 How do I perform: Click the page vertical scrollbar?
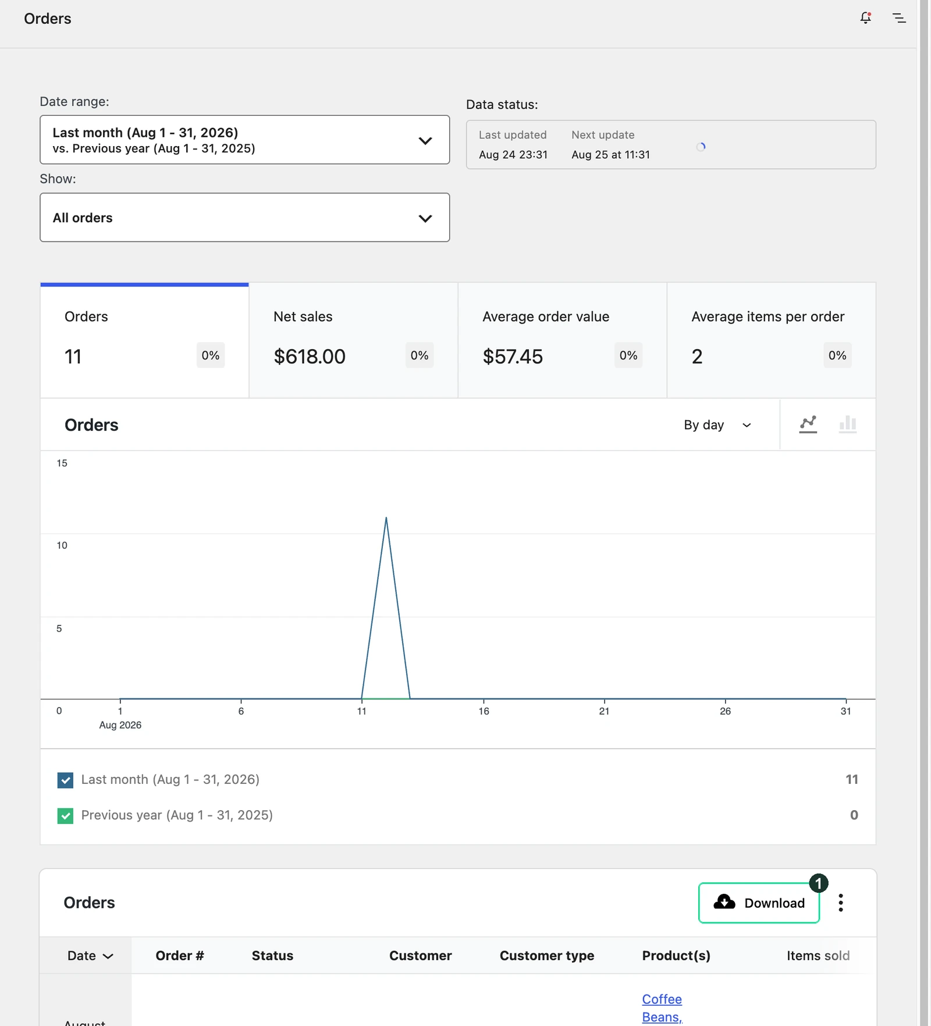[x=924, y=512]
